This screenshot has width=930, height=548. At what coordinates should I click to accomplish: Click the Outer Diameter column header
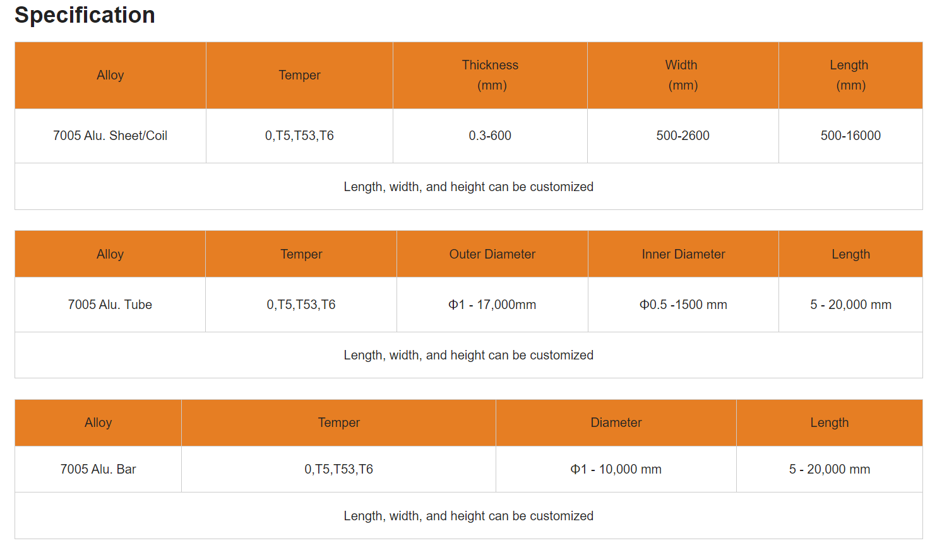point(492,254)
